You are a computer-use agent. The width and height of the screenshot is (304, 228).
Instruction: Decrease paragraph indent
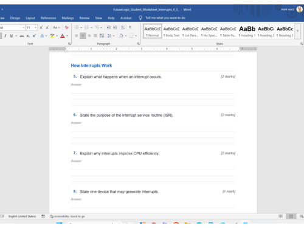click(x=109, y=27)
